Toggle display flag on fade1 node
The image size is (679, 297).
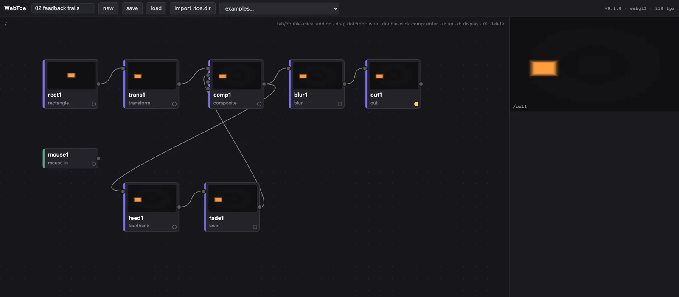click(x=255, y=227)
